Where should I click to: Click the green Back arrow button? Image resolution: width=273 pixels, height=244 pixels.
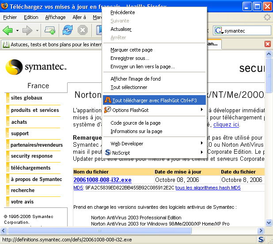click(8, 30)
